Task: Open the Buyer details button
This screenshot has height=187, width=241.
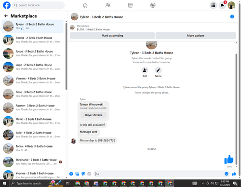Action: (x=94, y=115)
